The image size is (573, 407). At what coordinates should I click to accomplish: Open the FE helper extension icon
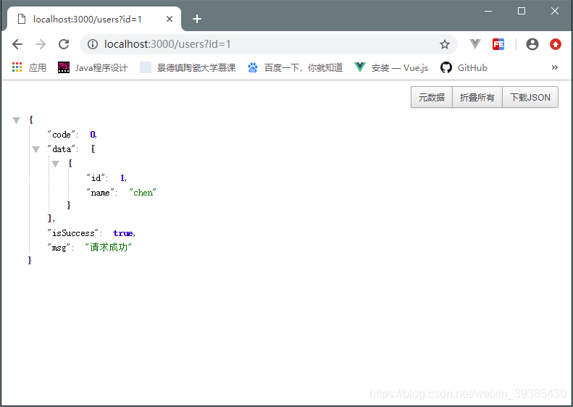498,44
